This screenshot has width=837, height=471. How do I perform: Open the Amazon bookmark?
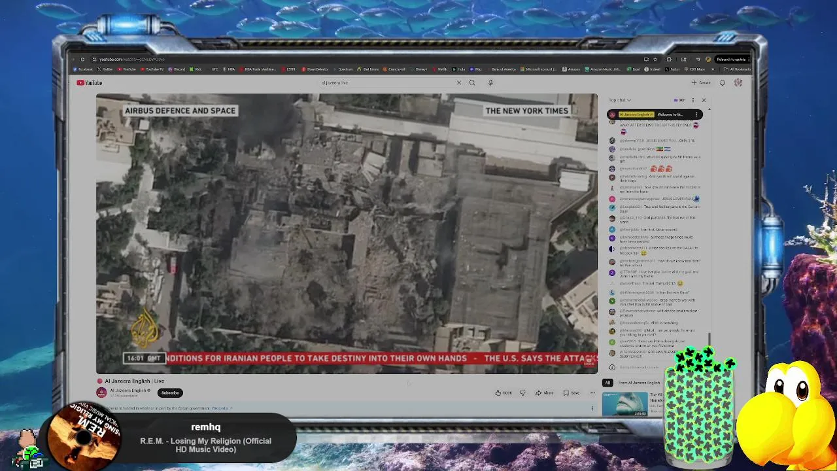571,69
